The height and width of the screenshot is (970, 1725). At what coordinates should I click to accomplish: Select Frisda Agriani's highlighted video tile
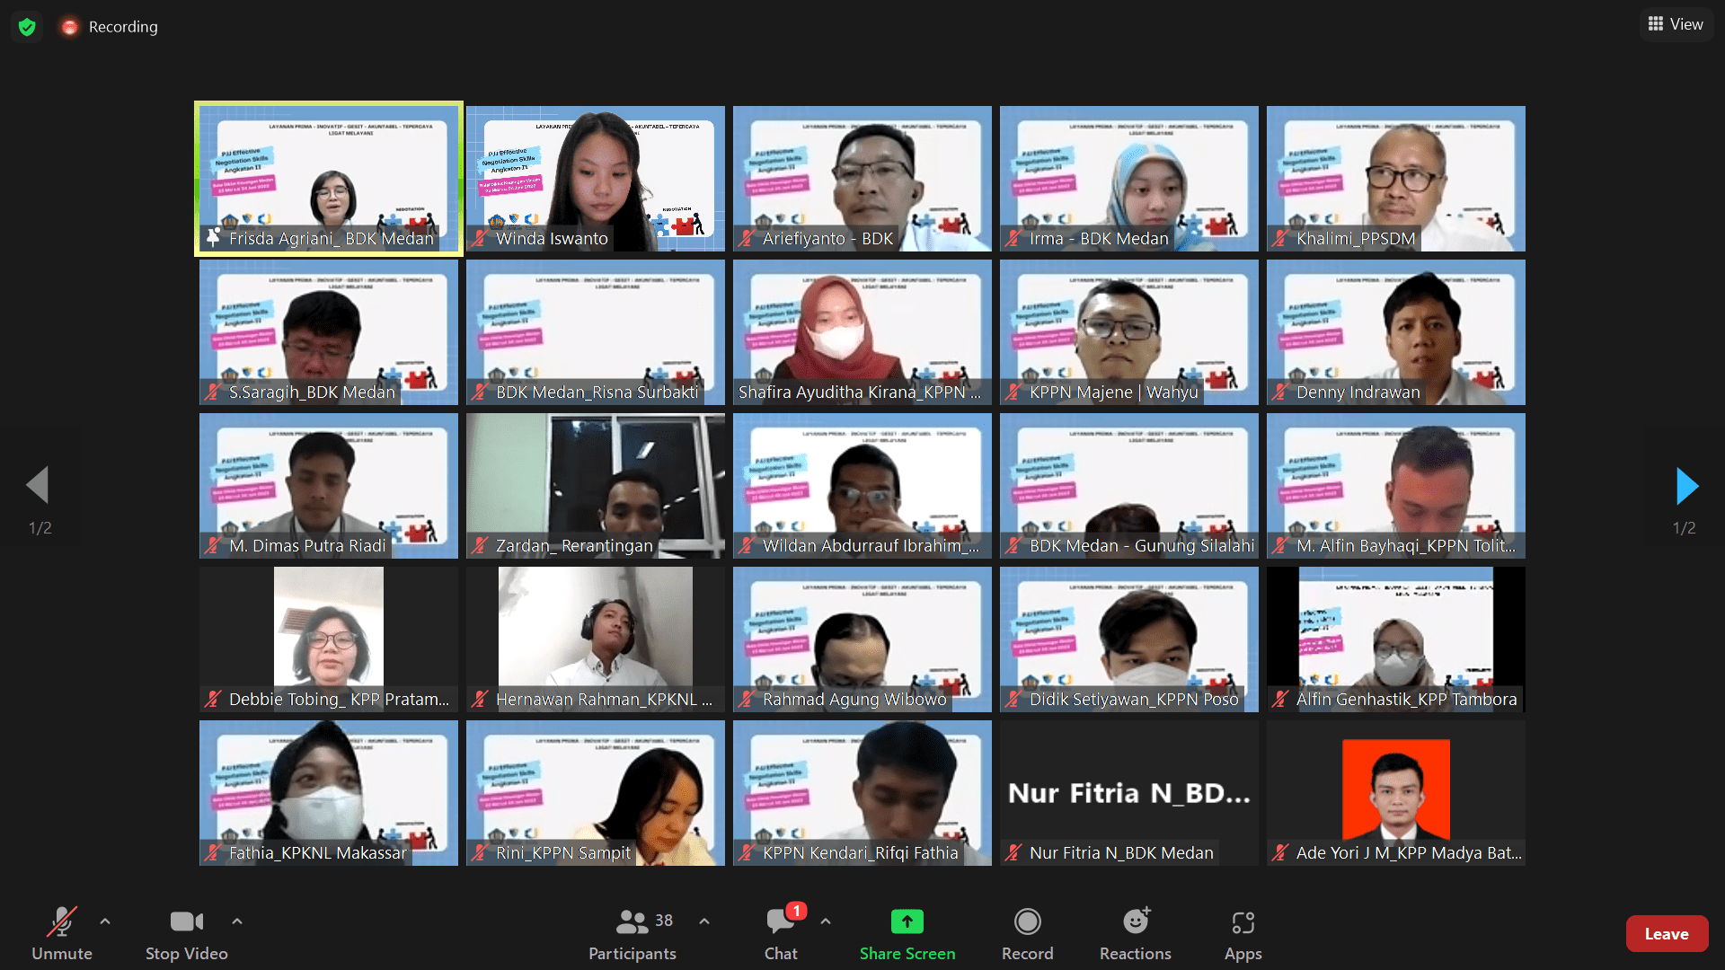click(328, 179)
